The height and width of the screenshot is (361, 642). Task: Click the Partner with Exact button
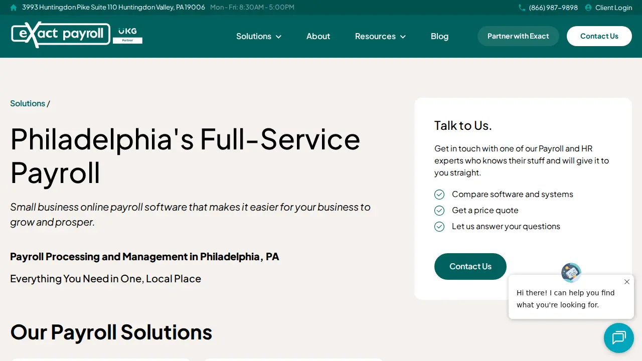518,36
